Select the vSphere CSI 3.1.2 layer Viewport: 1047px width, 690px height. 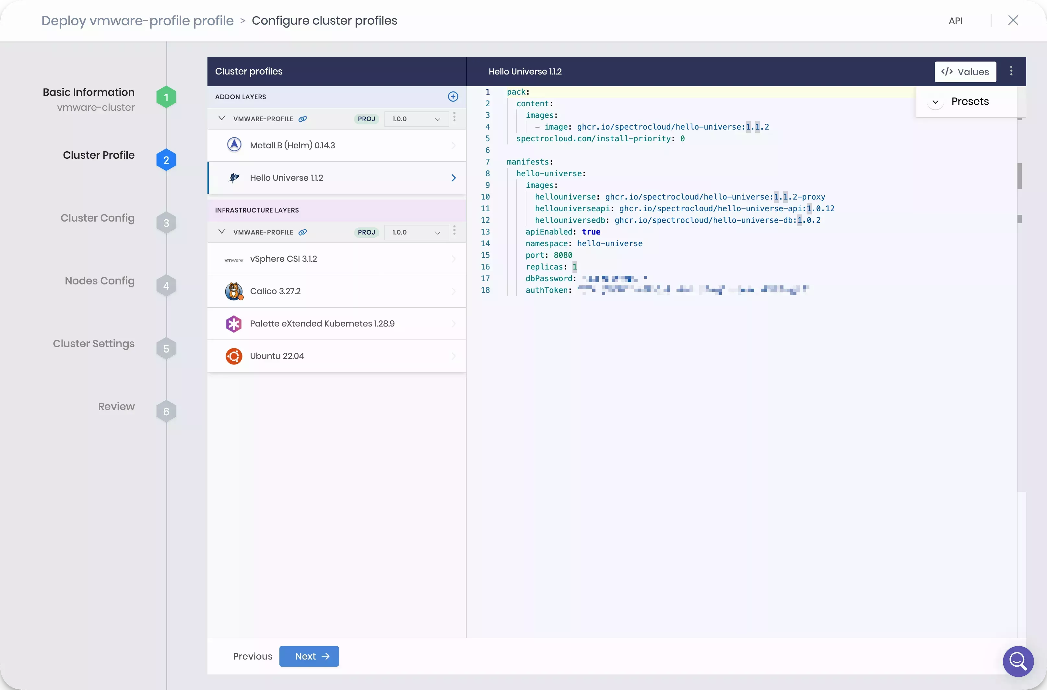[x=337, y=259]
